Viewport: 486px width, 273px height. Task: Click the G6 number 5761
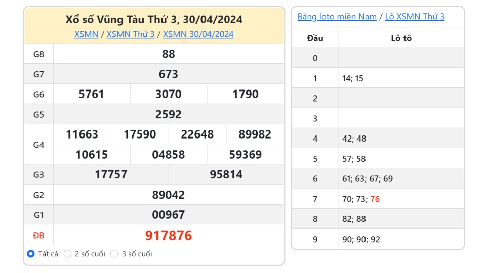click(92, 94)
